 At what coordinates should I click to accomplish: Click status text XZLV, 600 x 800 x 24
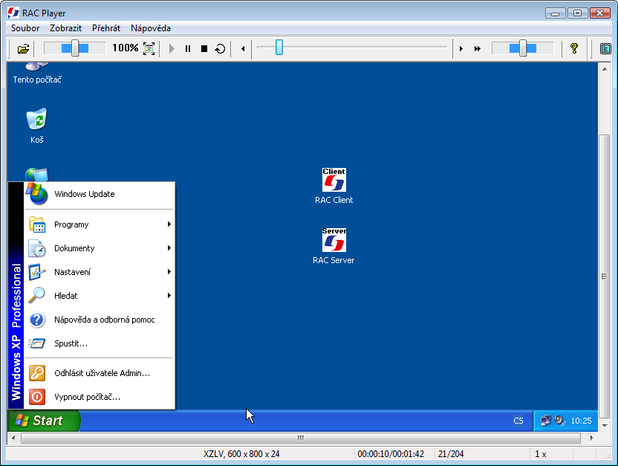241,454
